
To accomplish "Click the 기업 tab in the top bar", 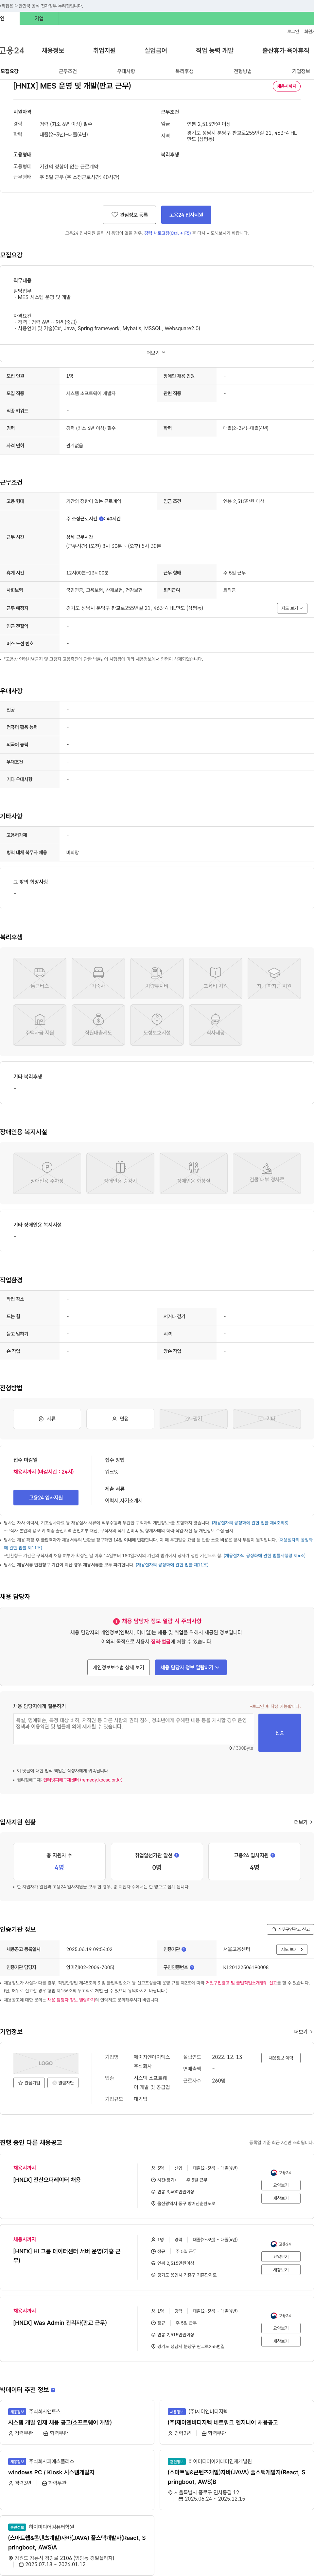I will tap(39, 18).
